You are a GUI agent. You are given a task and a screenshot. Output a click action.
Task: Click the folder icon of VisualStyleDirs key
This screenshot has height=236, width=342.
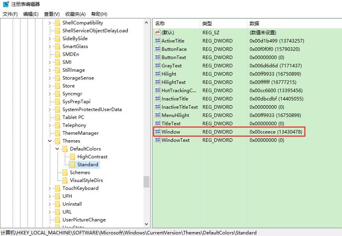point(65,180)
